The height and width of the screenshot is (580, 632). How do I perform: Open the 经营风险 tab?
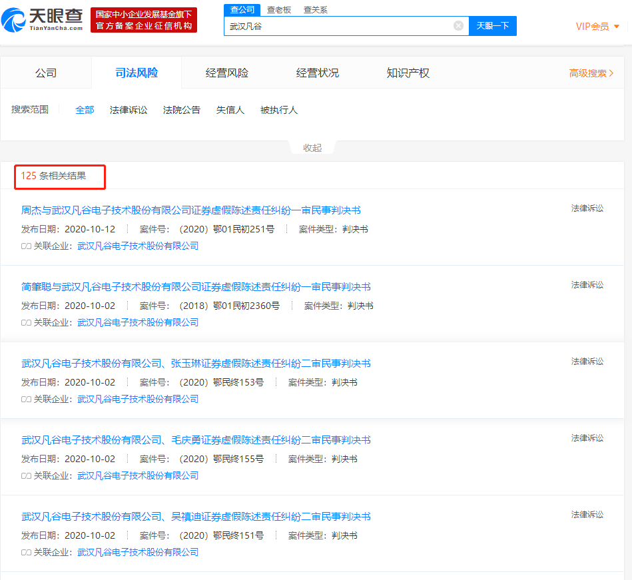coord(227,73)
